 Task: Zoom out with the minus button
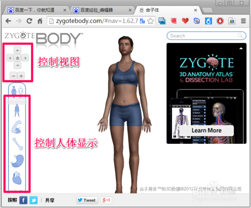click(x=13, y=76)
